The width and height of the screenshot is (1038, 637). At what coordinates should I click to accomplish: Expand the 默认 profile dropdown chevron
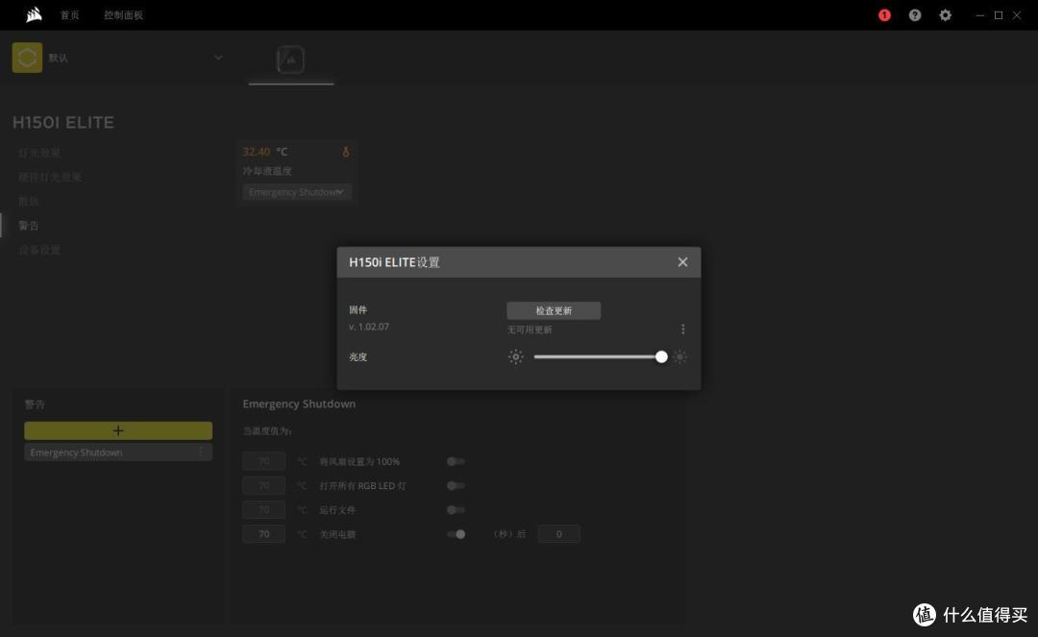pyautogui.click(x=218, y=58)
